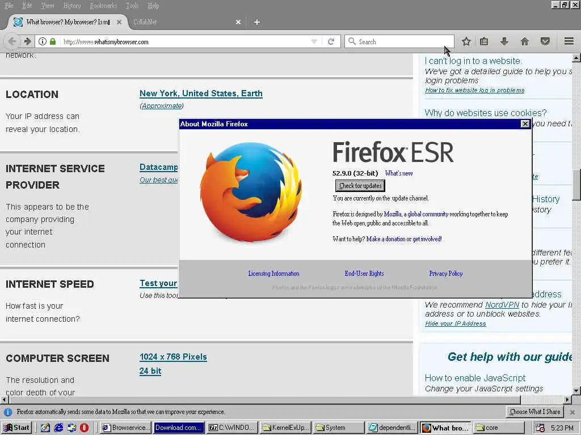Open the View menu

click(x=48, y=6)
